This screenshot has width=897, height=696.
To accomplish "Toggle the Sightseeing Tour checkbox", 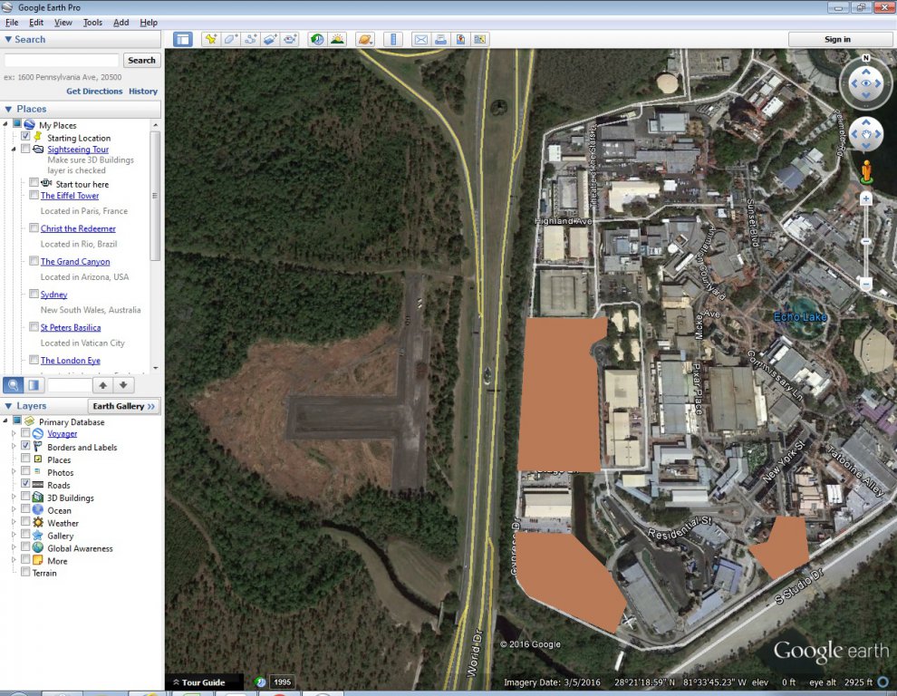I will point(25,149).
